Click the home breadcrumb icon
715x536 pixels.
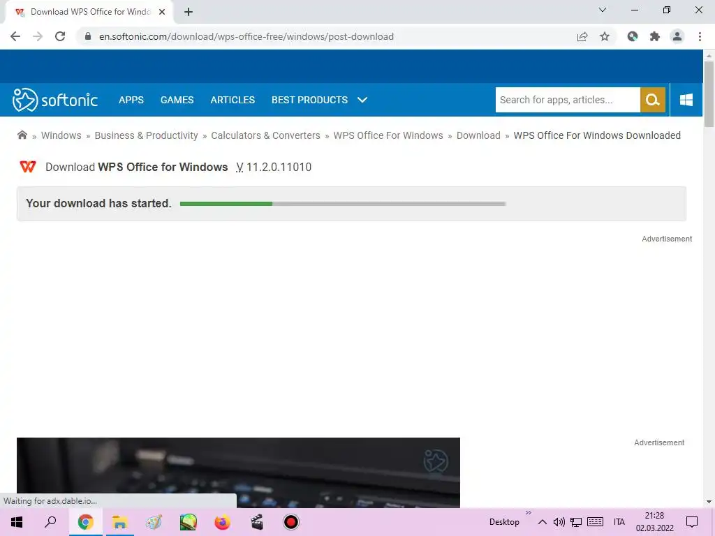tap(22, 135)
